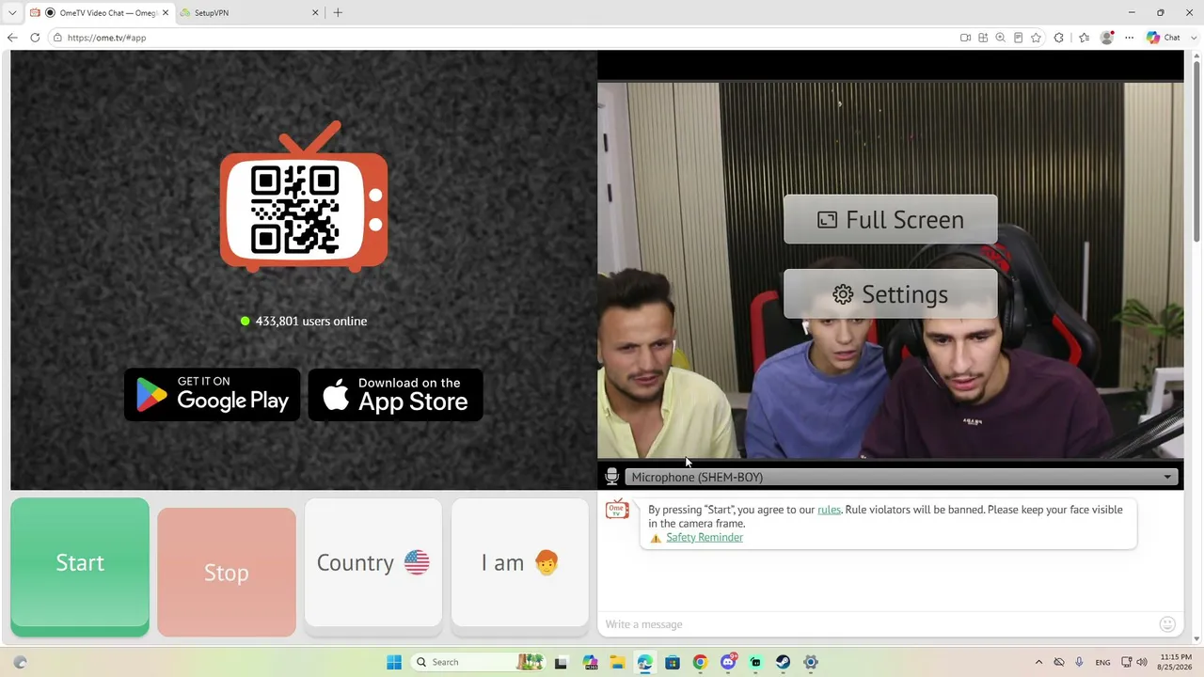Click the Write a message field
Image resolution: width=1204 pixels, height=677 pixels.
tap(879, 624)
